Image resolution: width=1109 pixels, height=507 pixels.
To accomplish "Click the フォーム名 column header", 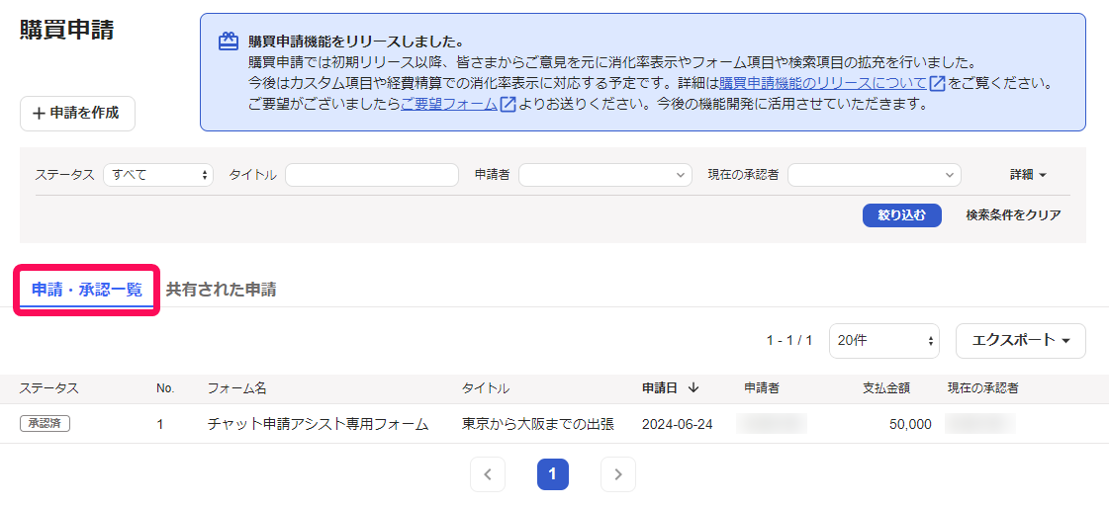I will [x=236, y=387].
